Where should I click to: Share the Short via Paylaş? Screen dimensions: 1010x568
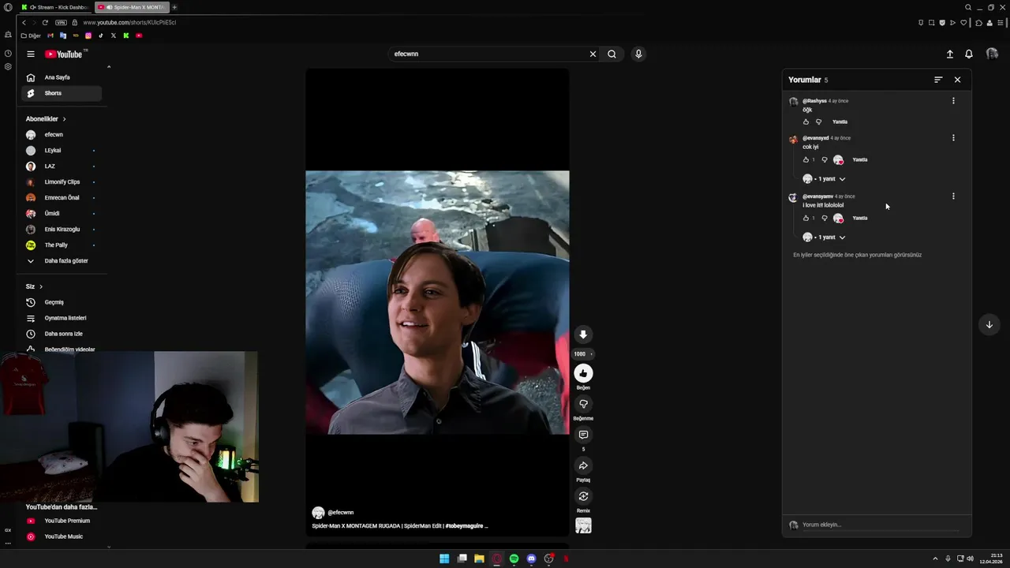tap(583, 465)
